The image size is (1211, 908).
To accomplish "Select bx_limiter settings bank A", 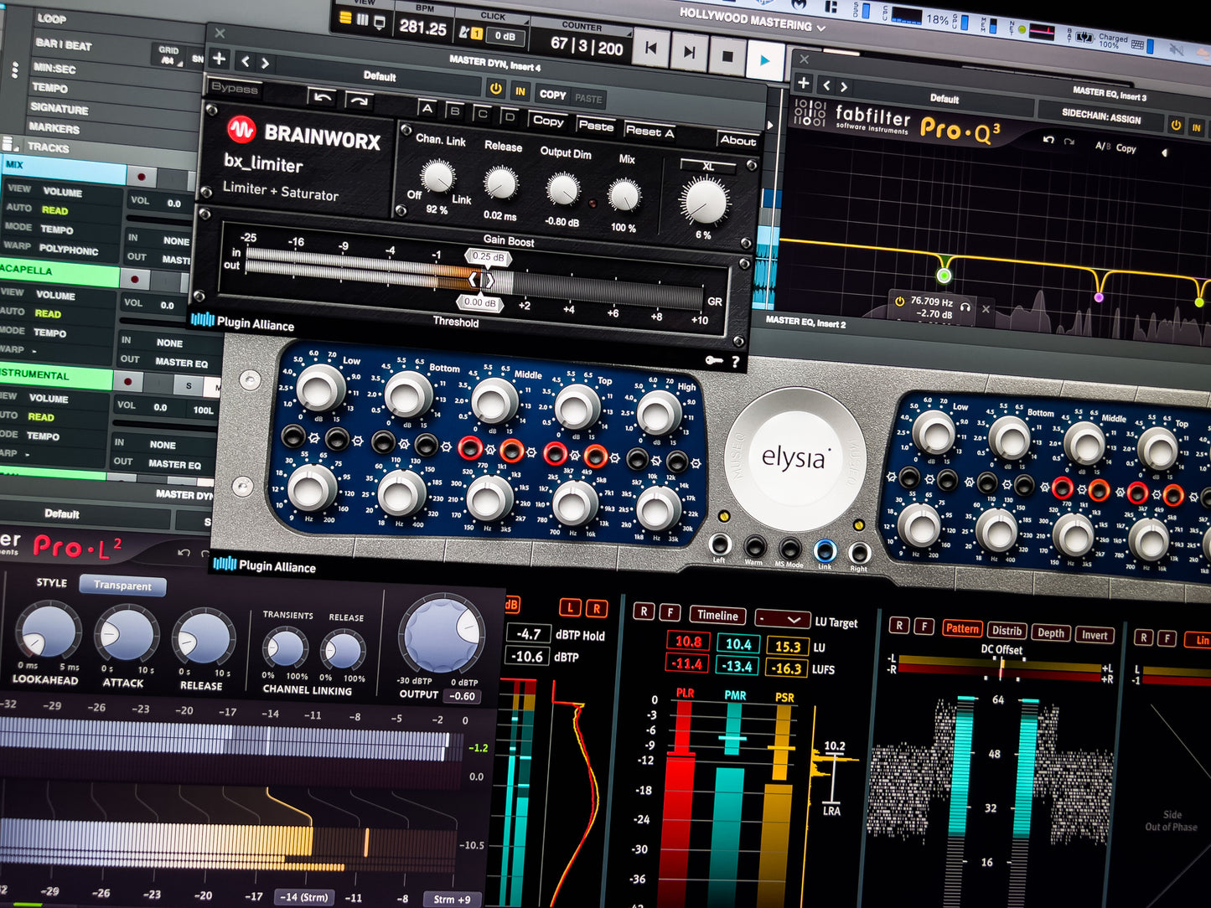I will pyautogui.click(x=427, y=108).
